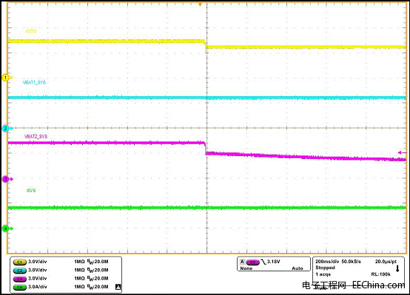This screenshot has height=295, width=410.
Task: Click the magenta channel 3 ground marker
Action: click(x=6, y=179)
